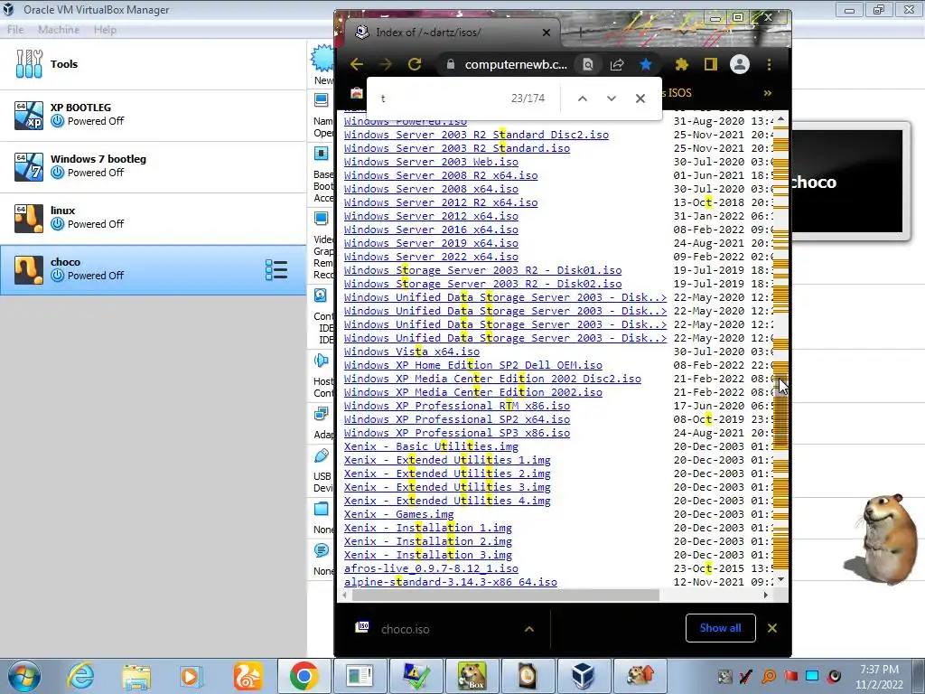Open the Machine menu in VirtualBox
925x694 pixels.
click(x=59, y=30)
